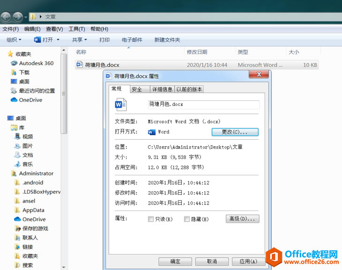Click the OneDrive cloud icon under favorites
The height and width of the screenshot is (270, 342).
tap(14, 100)
